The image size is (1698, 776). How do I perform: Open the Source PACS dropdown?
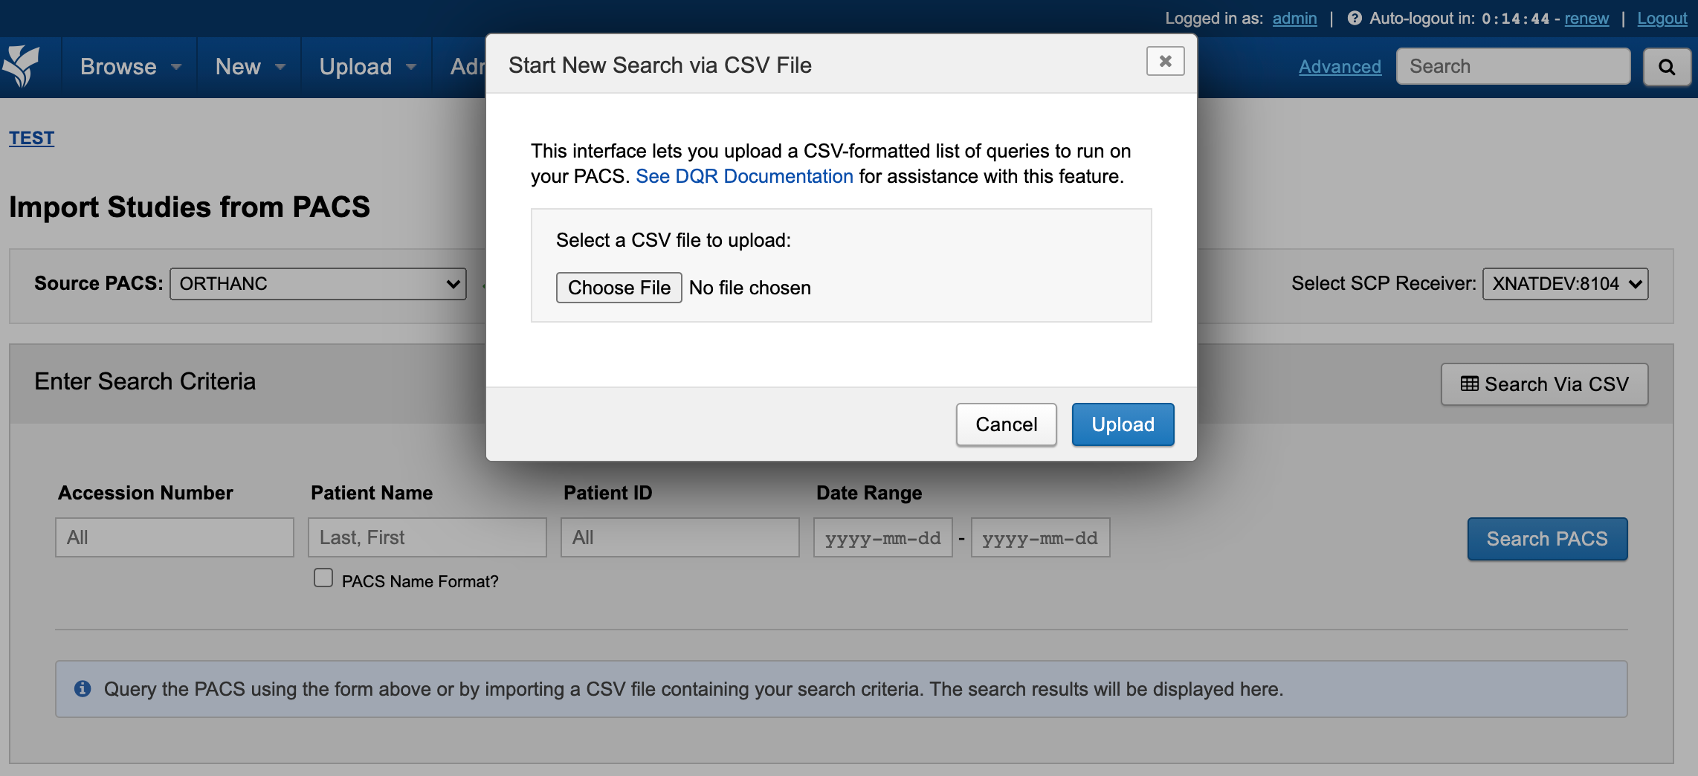coord(318,284)
